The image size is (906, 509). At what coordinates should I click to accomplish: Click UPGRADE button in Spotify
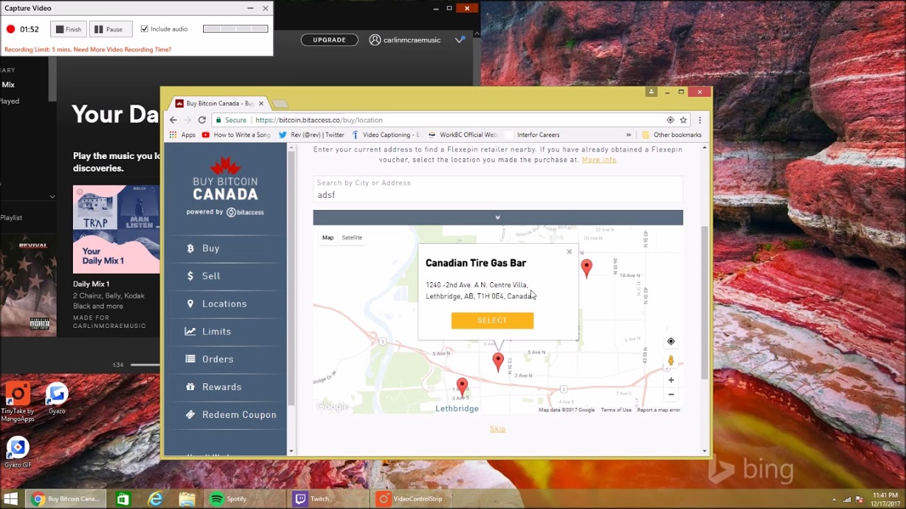pos(329,40)
